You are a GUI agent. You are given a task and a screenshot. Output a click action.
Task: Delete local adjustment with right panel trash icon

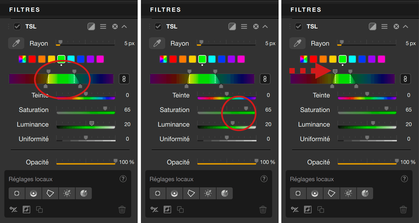coord(403,210)
